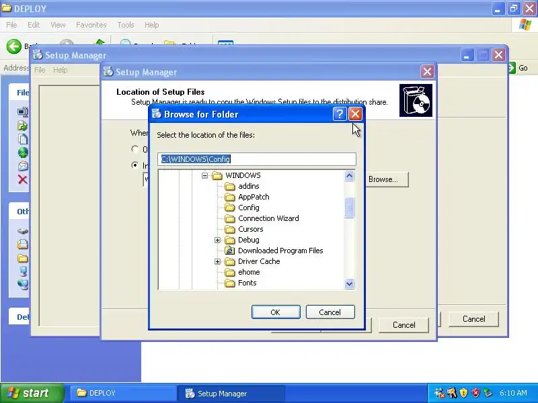Select the Debug folder icon

click(229, 240)
